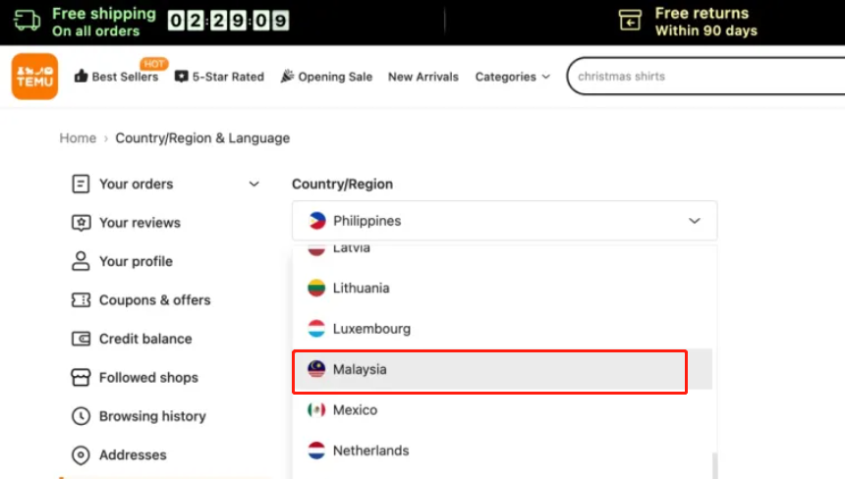
Task: Click the Your orders clipboard icon
Action: point(81,184)
